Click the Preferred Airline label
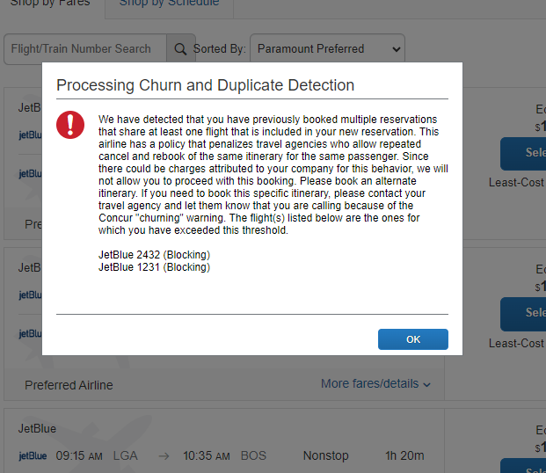This screenshot has height=473, width=546. click(69, 385)
